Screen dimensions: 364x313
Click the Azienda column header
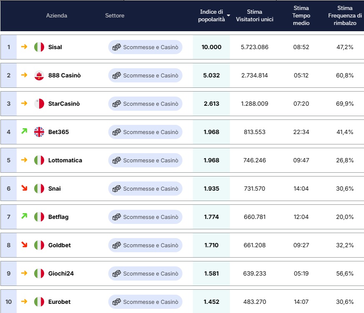pos(57,15)
